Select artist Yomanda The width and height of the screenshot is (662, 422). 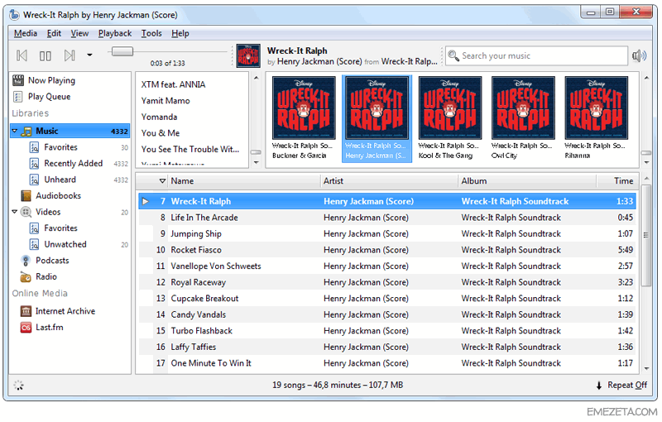(159, 117)
